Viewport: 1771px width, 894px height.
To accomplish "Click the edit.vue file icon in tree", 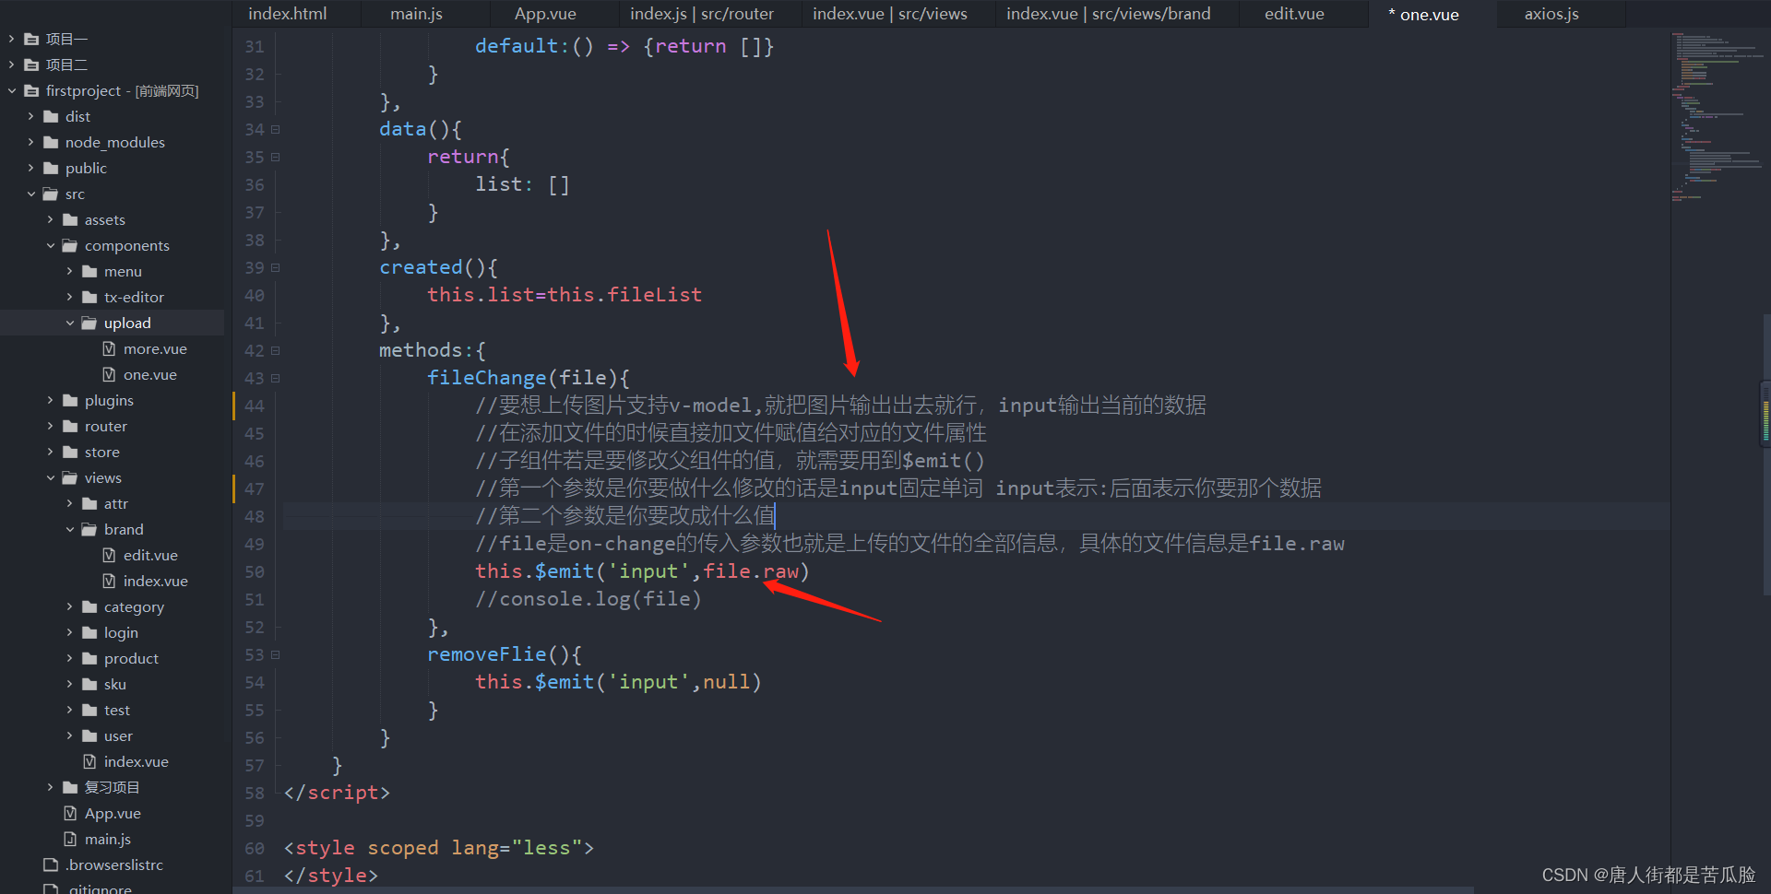I will pos(109,555).
